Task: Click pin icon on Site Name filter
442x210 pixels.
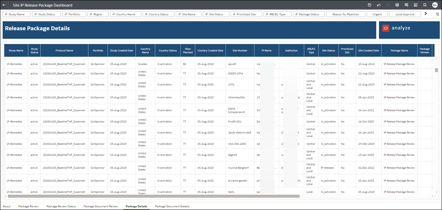Action: tap(179, 14)
